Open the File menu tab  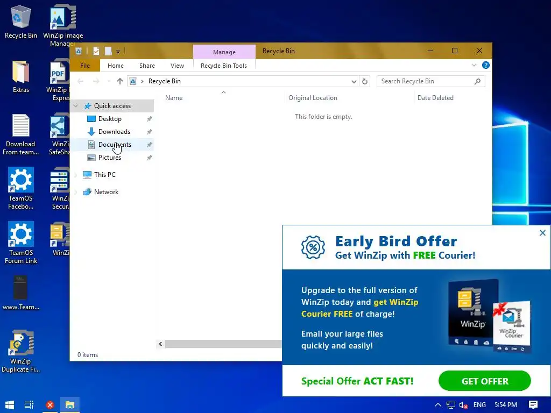(85, 66)
